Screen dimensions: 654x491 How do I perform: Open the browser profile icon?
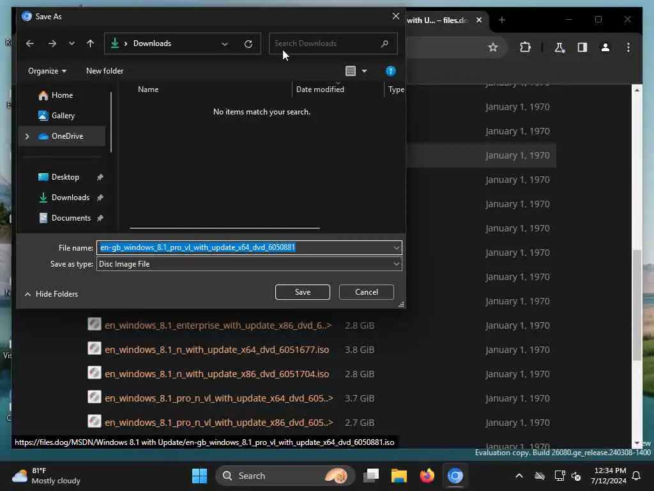click(x=605, y=47)
